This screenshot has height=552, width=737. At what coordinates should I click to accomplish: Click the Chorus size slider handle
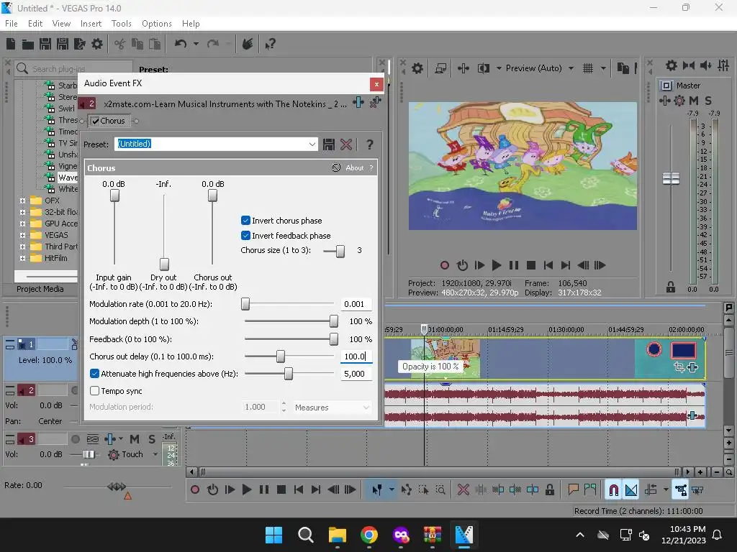coord(340,251)
